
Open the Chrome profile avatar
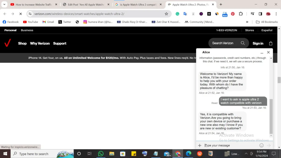(268, 14)
